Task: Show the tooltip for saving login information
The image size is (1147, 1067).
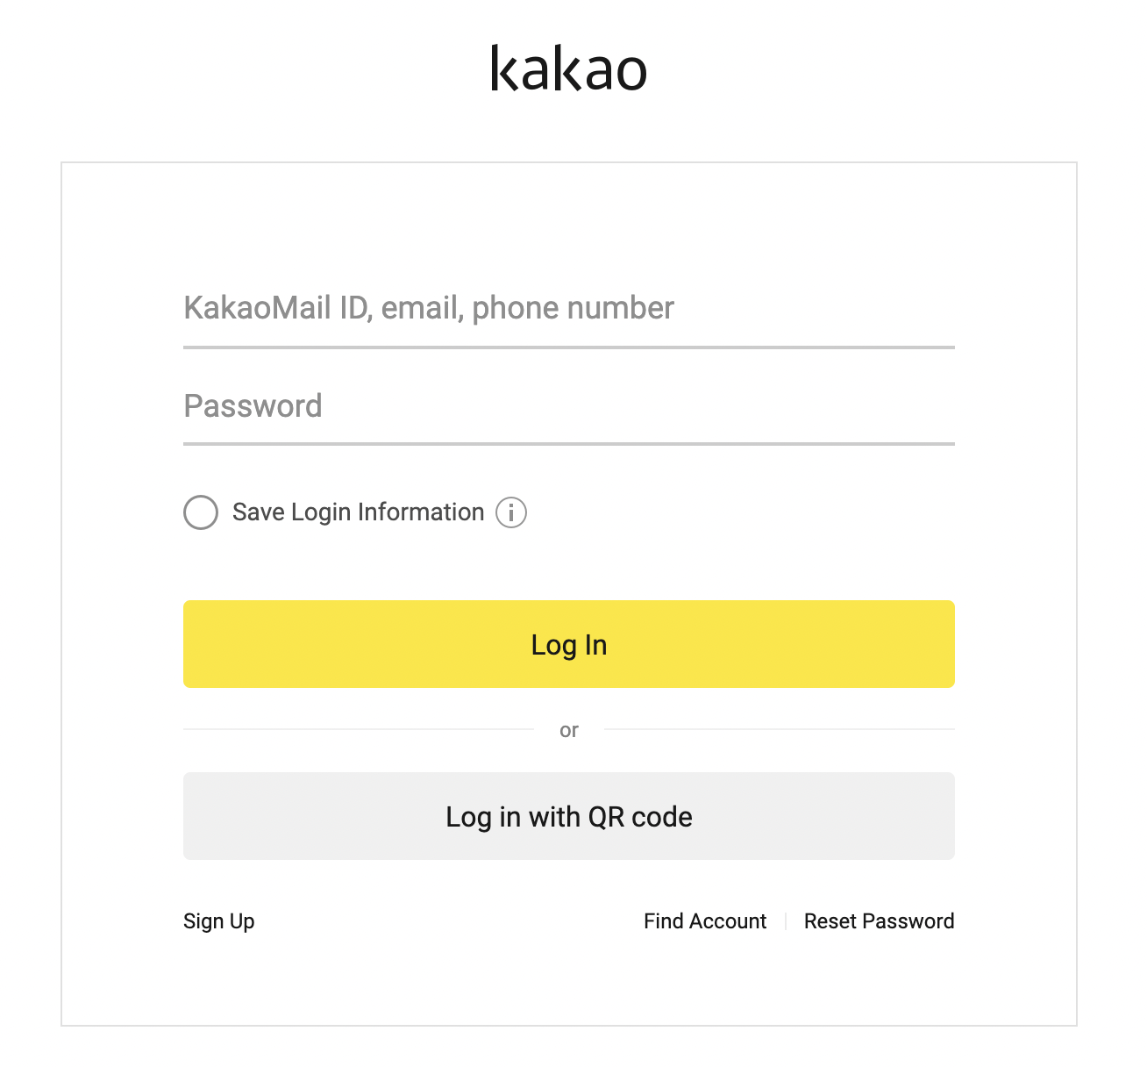Action: [x=511, y=512]
